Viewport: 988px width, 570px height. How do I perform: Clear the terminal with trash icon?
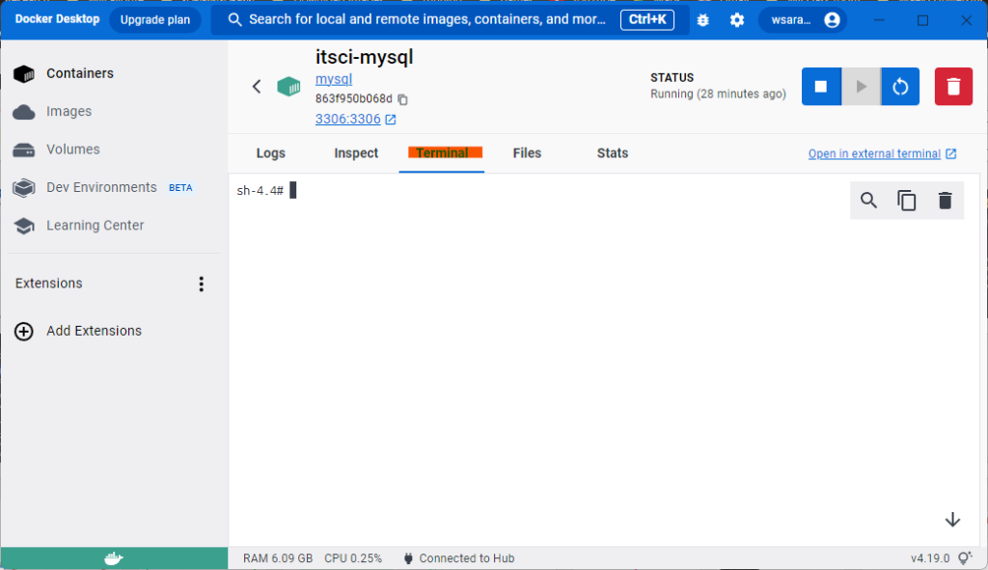[x=945, y=201]
